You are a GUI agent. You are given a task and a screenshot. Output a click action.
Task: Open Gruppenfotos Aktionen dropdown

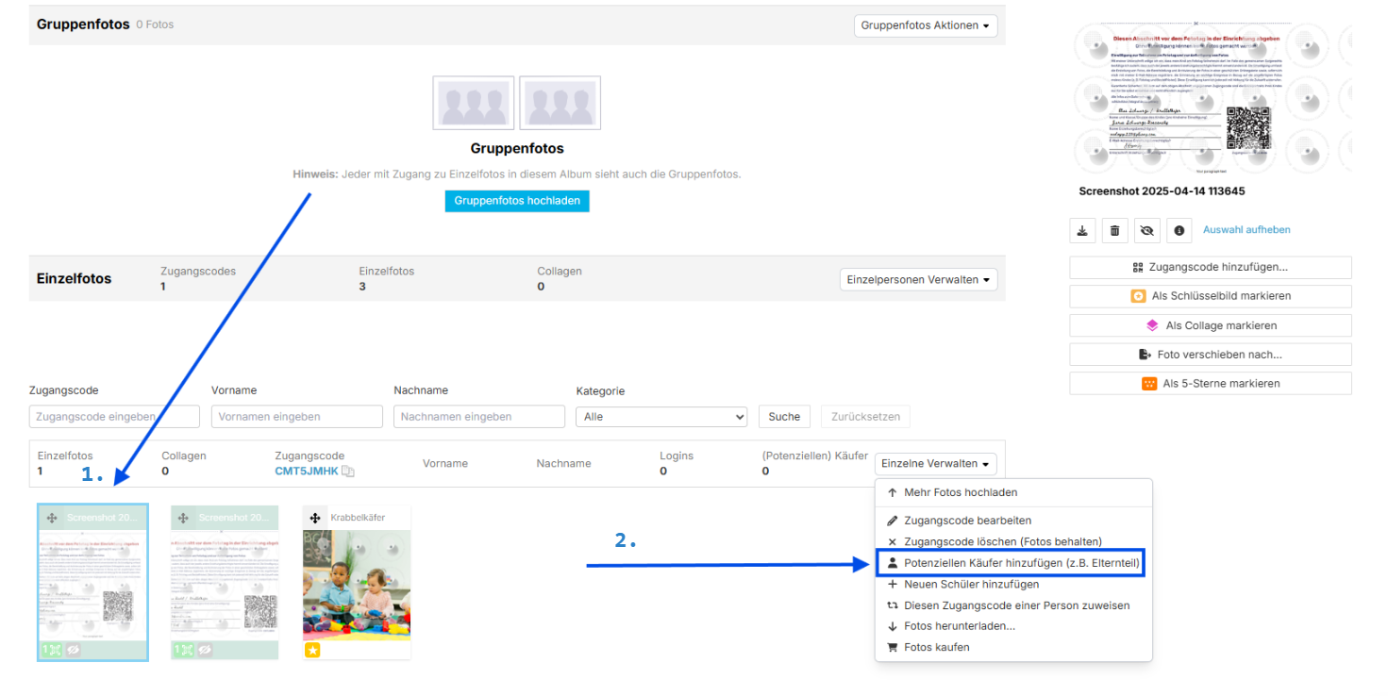pyautogui.click(x=926, y=25)
